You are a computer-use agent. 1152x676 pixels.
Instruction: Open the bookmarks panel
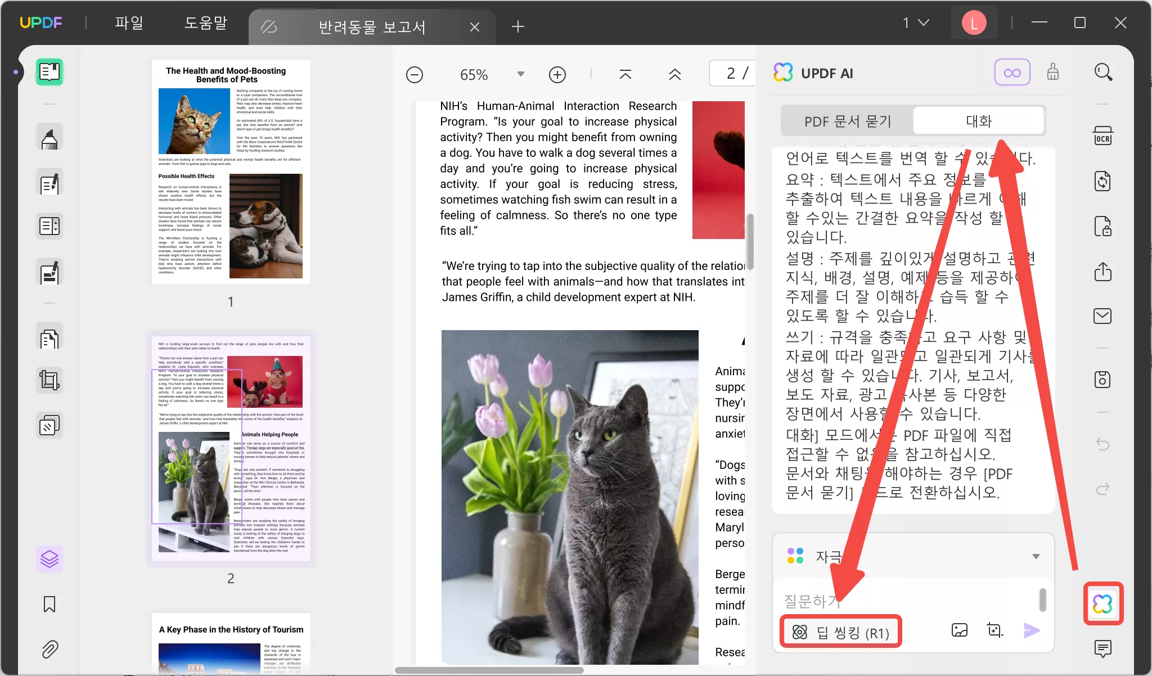coord(49,604)
